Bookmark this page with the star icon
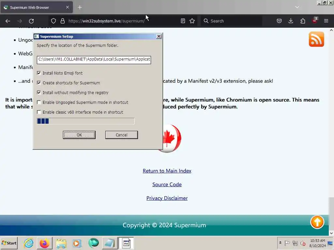The image size is (334, 250). [192, 21]
